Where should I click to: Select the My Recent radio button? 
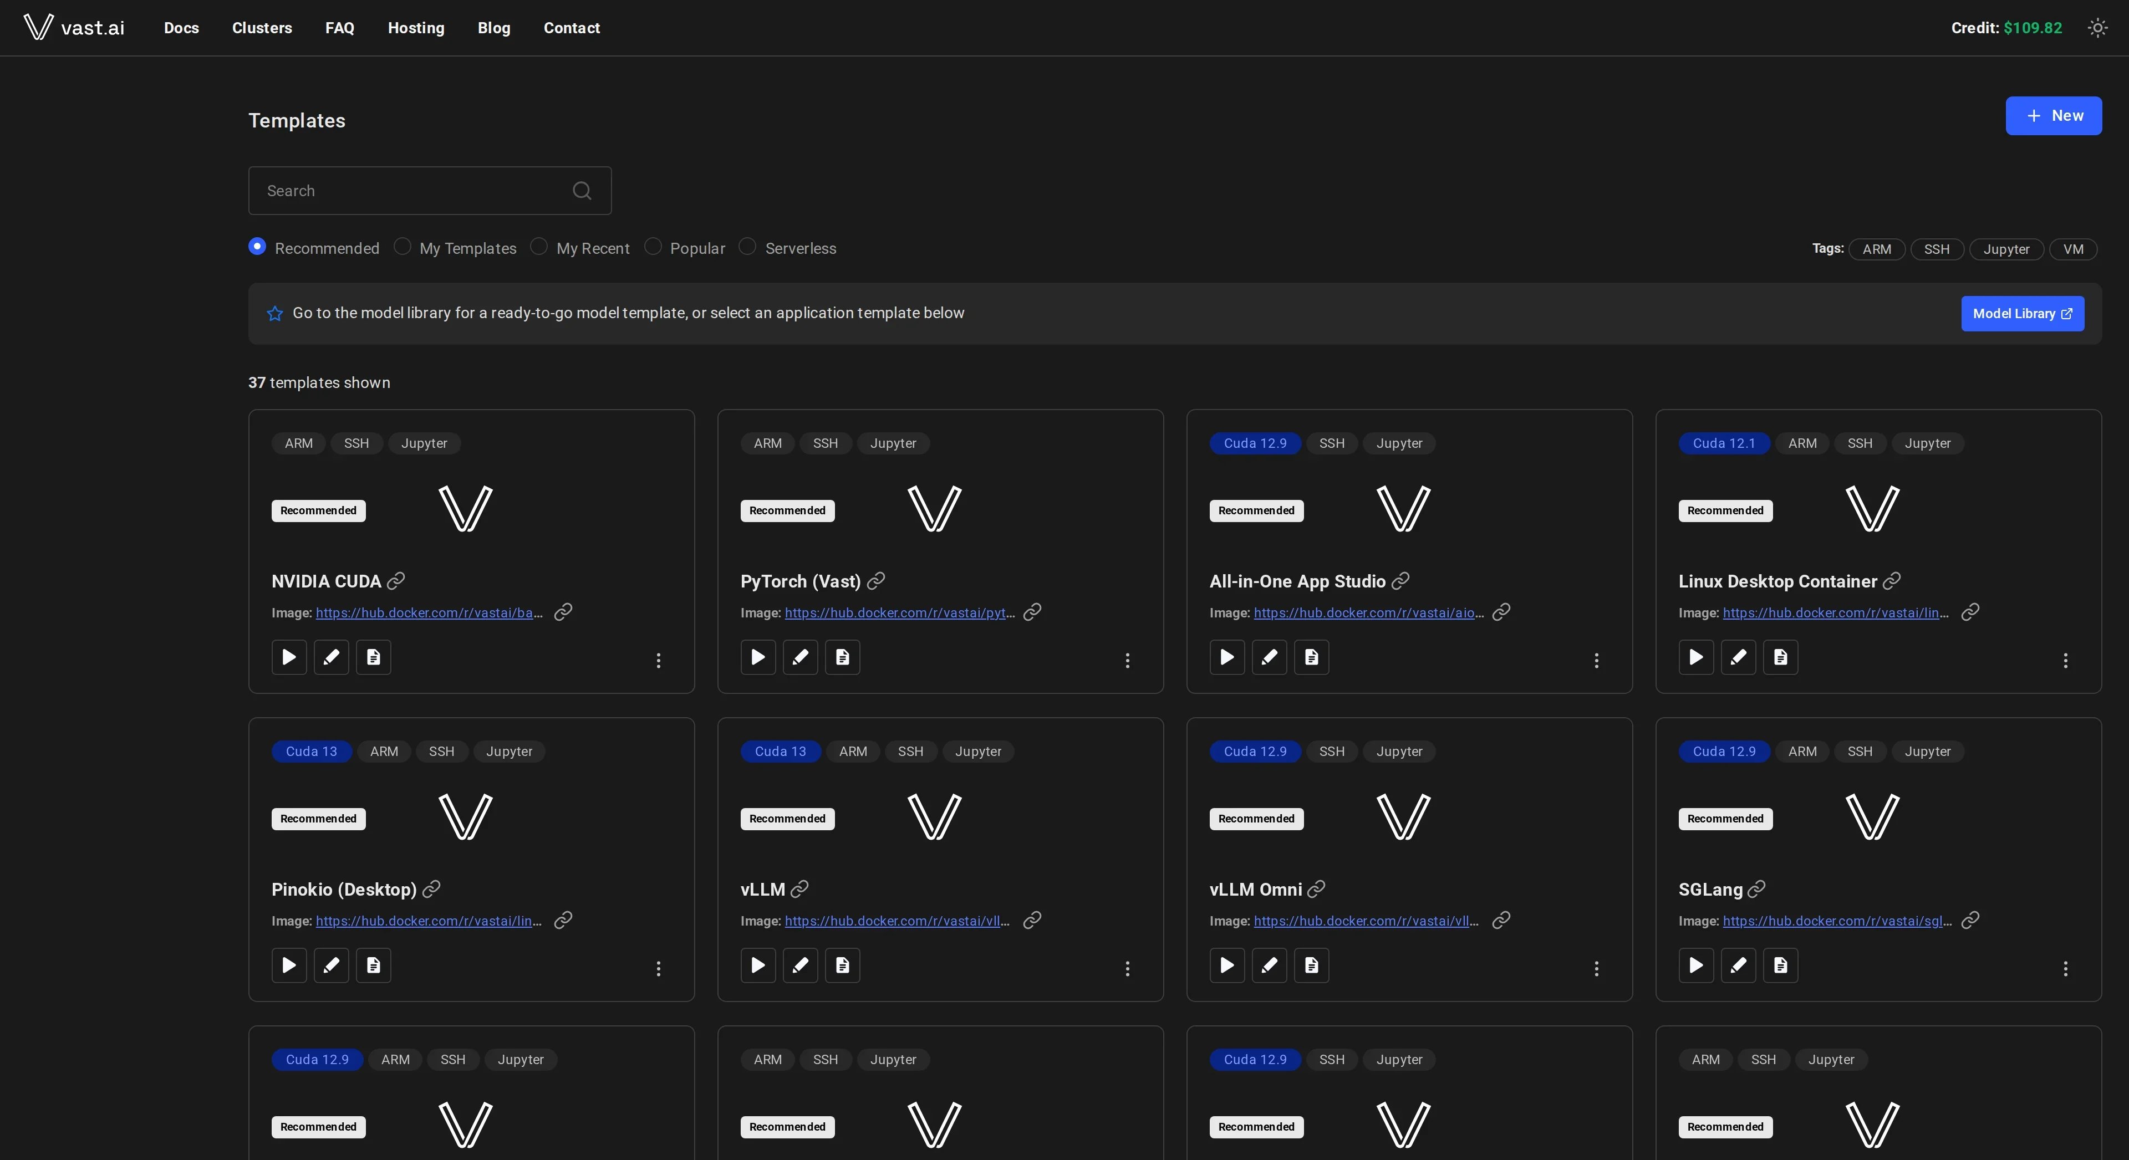click(x=539, y=246)
